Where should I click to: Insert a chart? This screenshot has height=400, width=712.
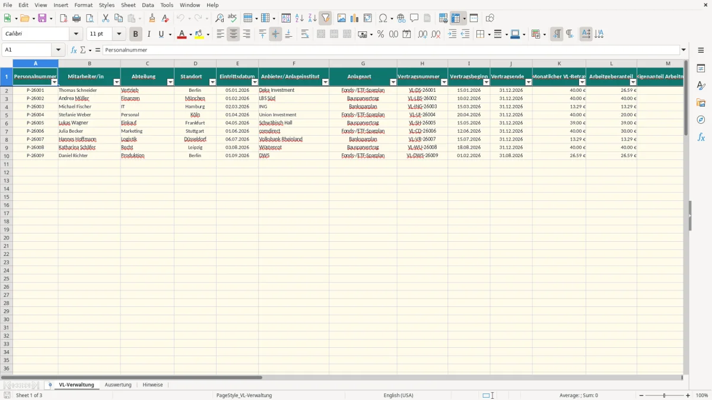355,18
